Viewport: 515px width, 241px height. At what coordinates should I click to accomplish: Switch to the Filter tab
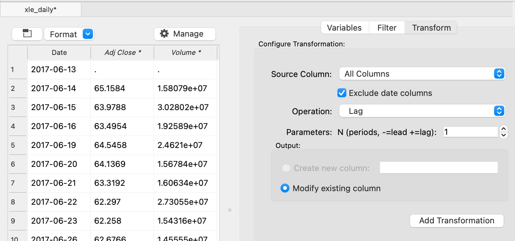[387, 28]
